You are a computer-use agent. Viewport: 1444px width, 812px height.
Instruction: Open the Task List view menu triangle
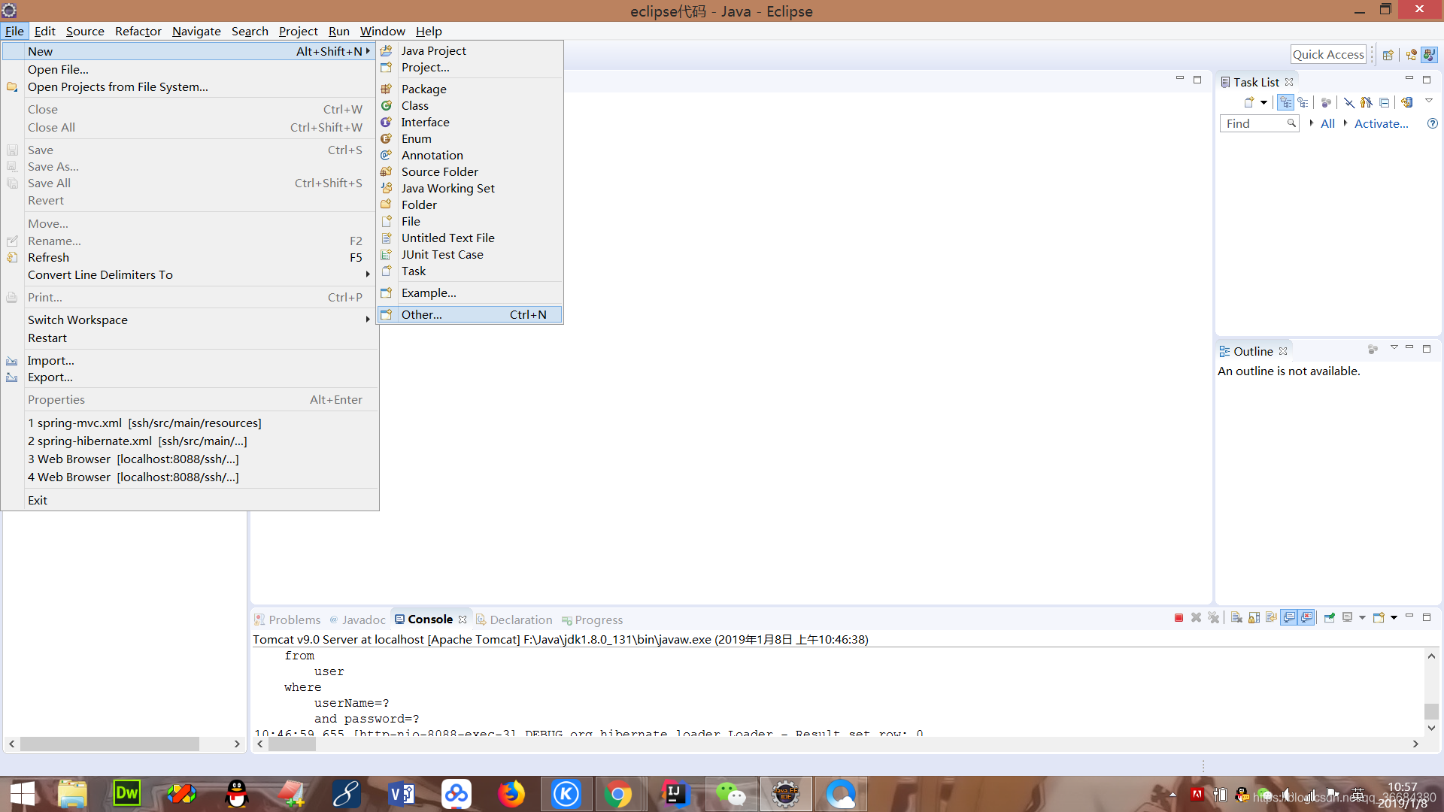coord(1429,101)
